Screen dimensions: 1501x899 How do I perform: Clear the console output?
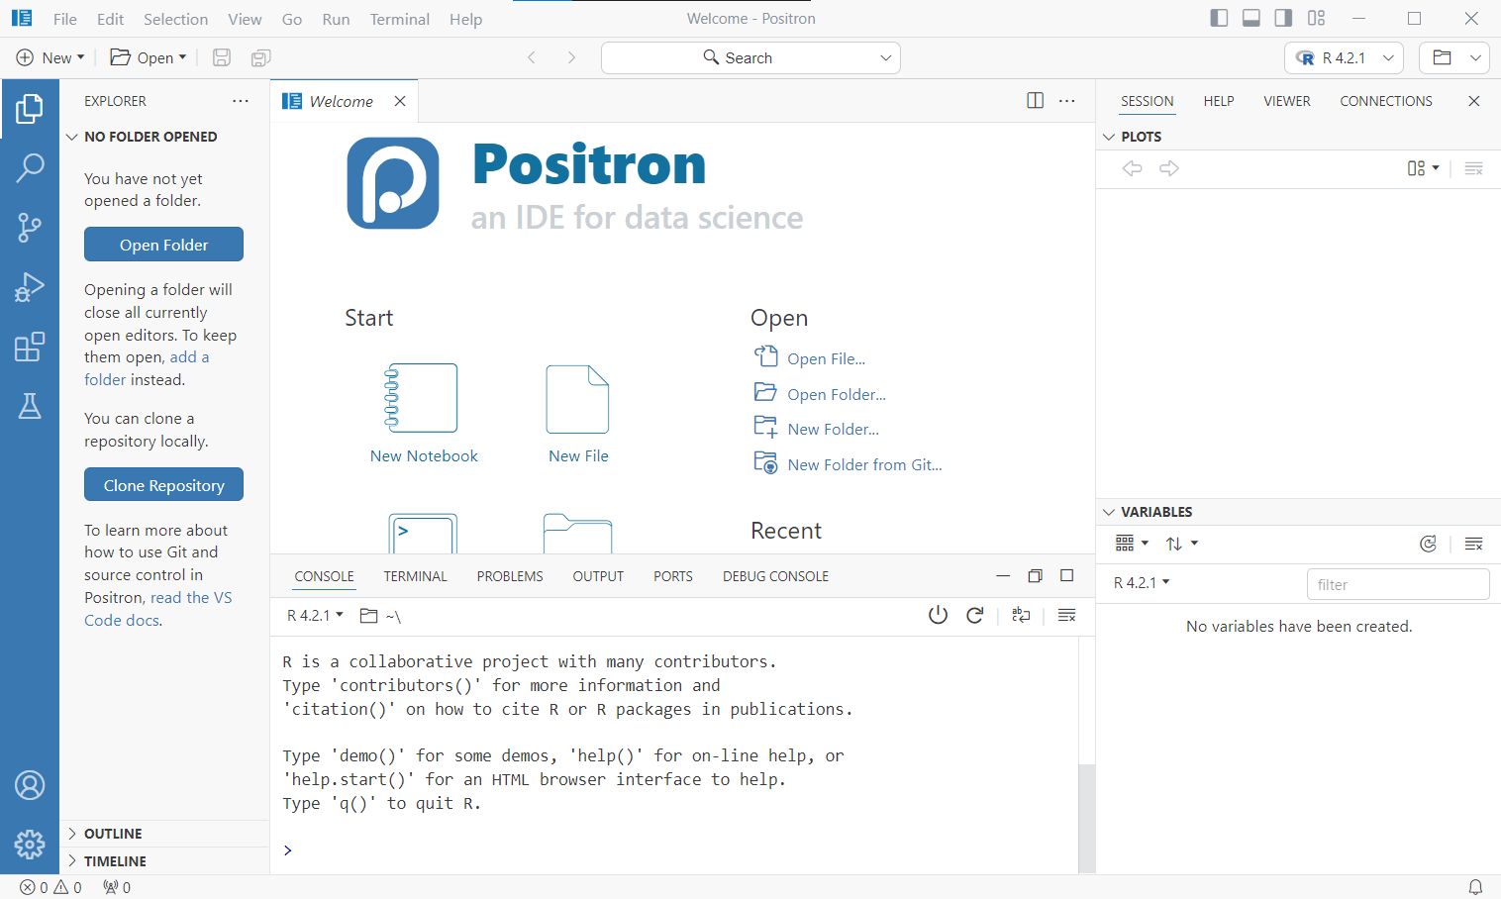coord(1066,615)
